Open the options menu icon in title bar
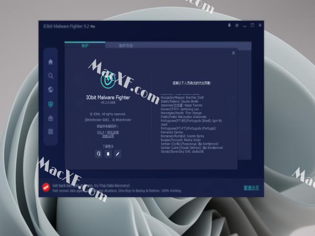This screenshot has height=236, width=315. [x=237, y=26]
